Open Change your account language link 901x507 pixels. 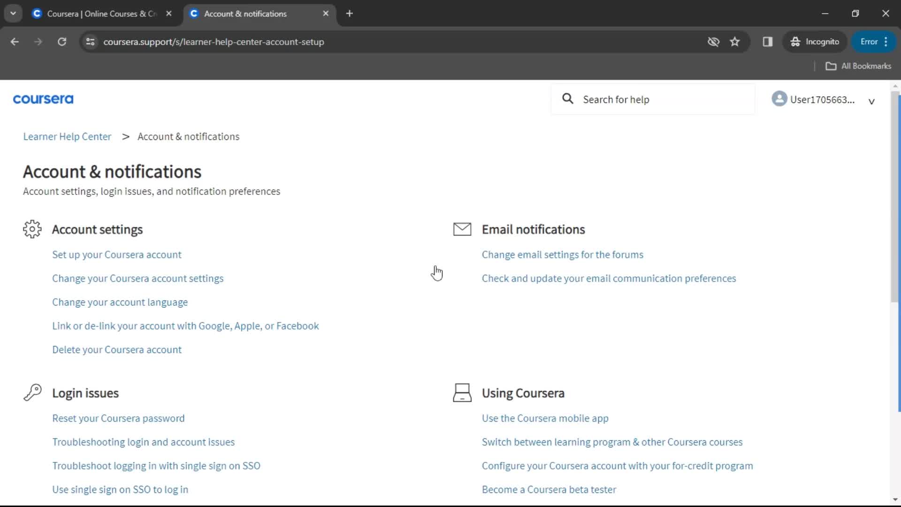120,302
